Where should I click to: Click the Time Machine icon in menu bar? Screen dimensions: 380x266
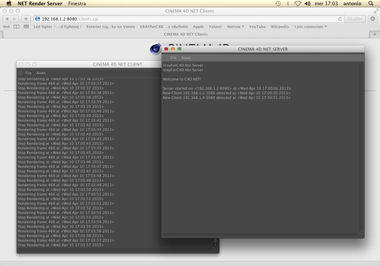[x=278, y=4]
